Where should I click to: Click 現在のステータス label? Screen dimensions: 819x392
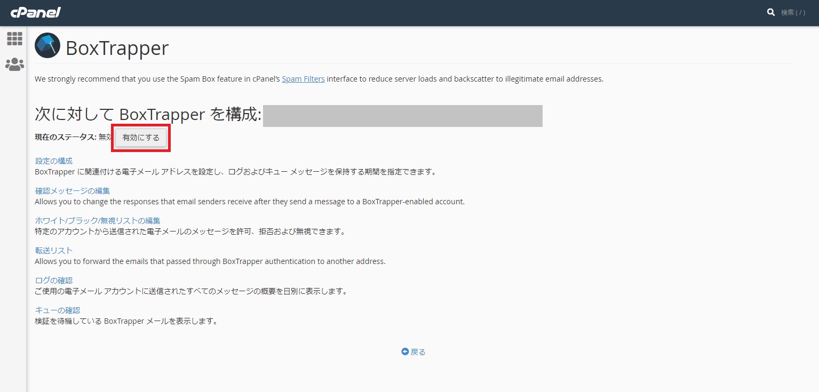point(66,137)
